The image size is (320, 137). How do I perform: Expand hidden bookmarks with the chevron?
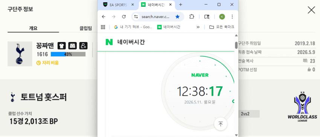coord(198,27)
